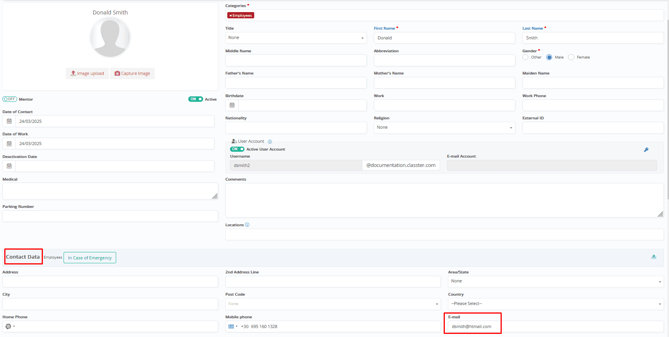Select the Other gender radio button
Screen dimensions: 669x337
[x=526, y=57]
